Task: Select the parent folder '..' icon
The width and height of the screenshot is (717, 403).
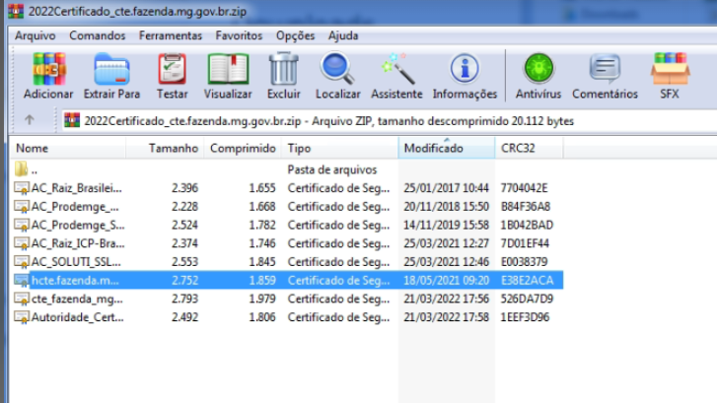Action: 21,169
